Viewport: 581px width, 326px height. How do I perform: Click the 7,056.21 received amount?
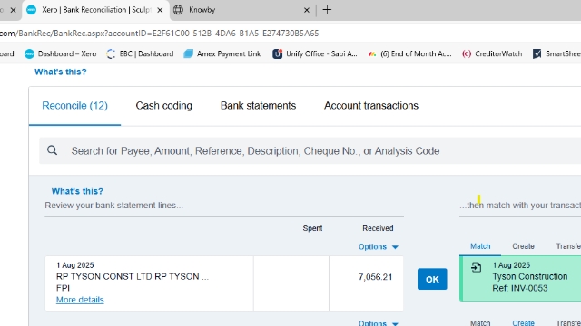375,277
